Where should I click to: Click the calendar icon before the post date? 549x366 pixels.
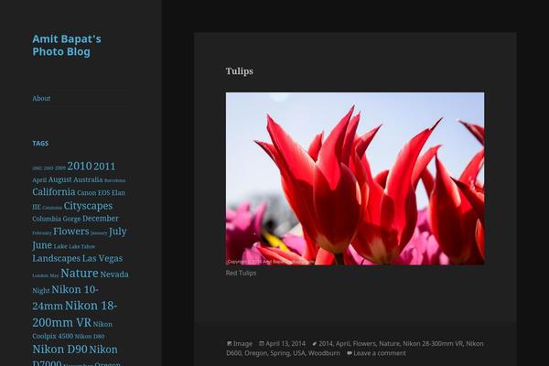[x=262, y=344]
